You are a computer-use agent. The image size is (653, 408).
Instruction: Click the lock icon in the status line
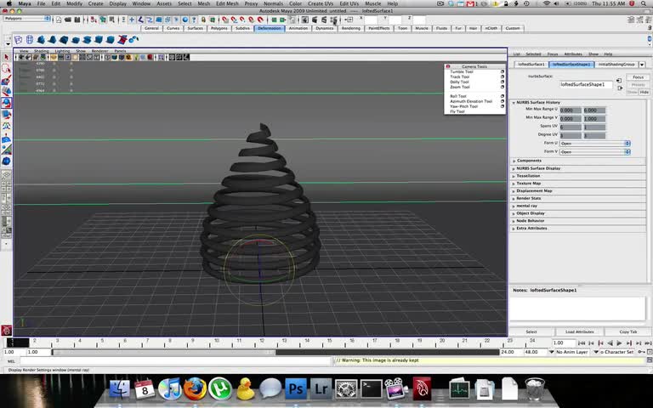203,20
